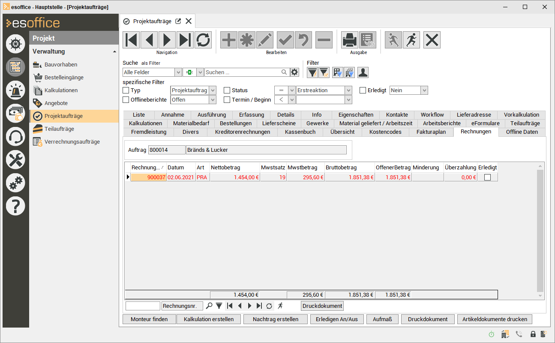Go to next record in navigation toolbar
The width and height of the screenshot is (555, 343).
point(167,40)
